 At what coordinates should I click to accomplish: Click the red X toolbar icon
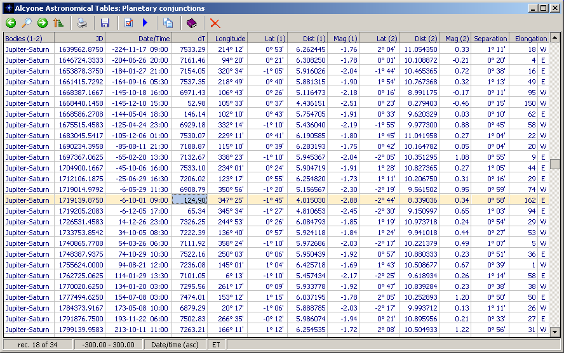coord(215,23)
